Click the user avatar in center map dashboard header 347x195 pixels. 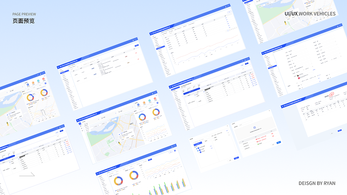click(x=152, y=93)
